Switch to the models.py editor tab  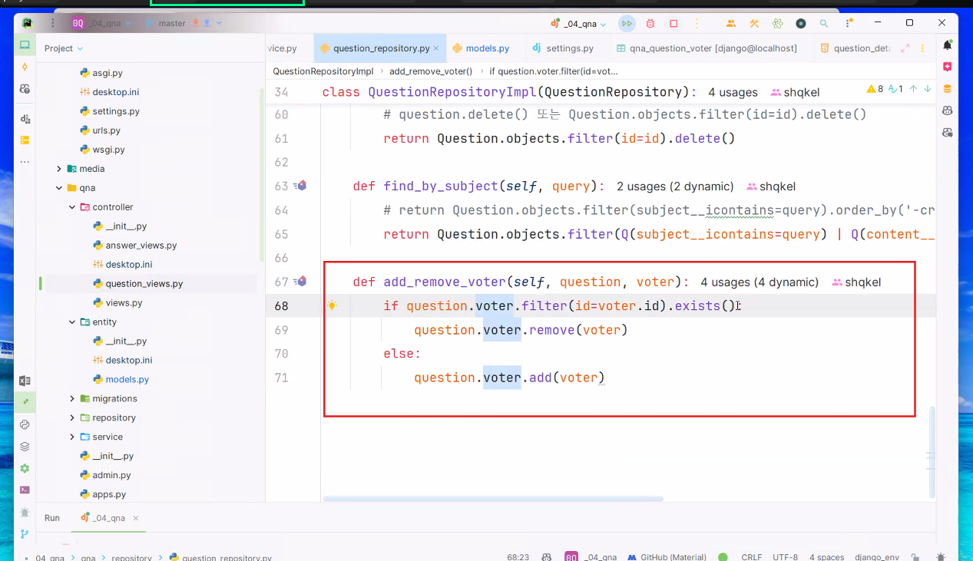[482, 48]
